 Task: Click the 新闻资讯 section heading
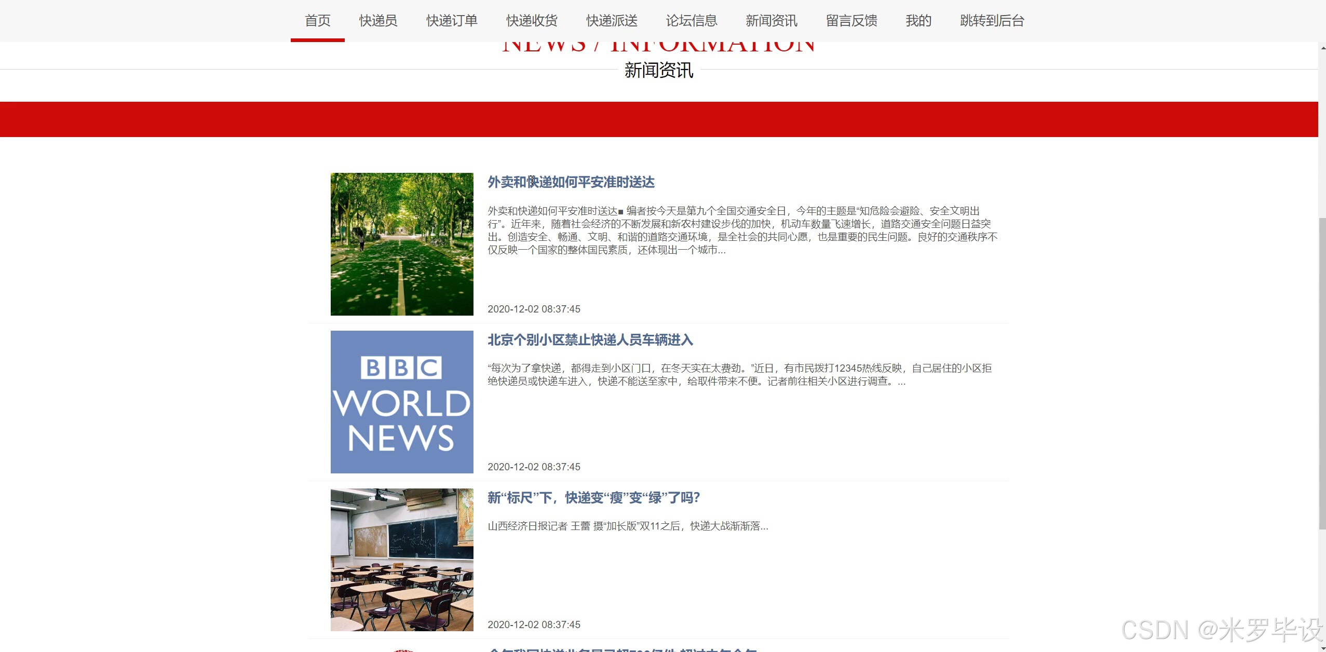(658, 70)
